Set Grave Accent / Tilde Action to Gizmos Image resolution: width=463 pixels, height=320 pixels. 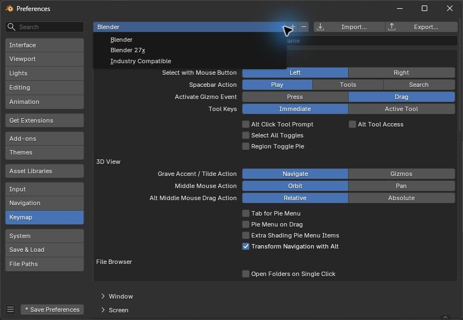tap(401, 174)
